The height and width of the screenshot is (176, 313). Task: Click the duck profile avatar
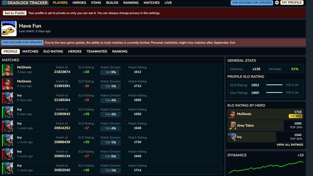click(x=9, y=29)
